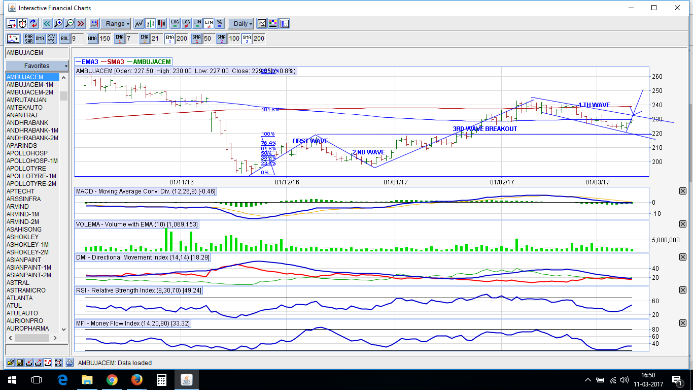Viewport: 693px width, 390px height.
Task: Switch to OHLC bar chart style
Action: coord(150,23)
